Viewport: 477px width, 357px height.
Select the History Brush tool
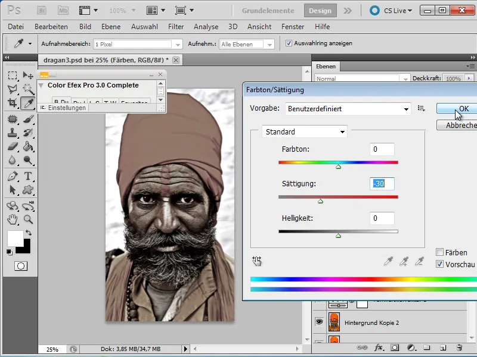pyautogui.click(x=28, y=133)
